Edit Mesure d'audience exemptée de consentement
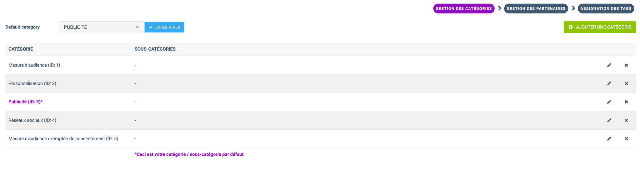The height and width of the screenshot is (170, 640). (x=609, y=139)
